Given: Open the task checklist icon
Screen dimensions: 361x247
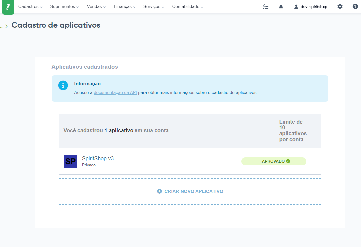Looking at the screenshot, I should pos(265,7).
